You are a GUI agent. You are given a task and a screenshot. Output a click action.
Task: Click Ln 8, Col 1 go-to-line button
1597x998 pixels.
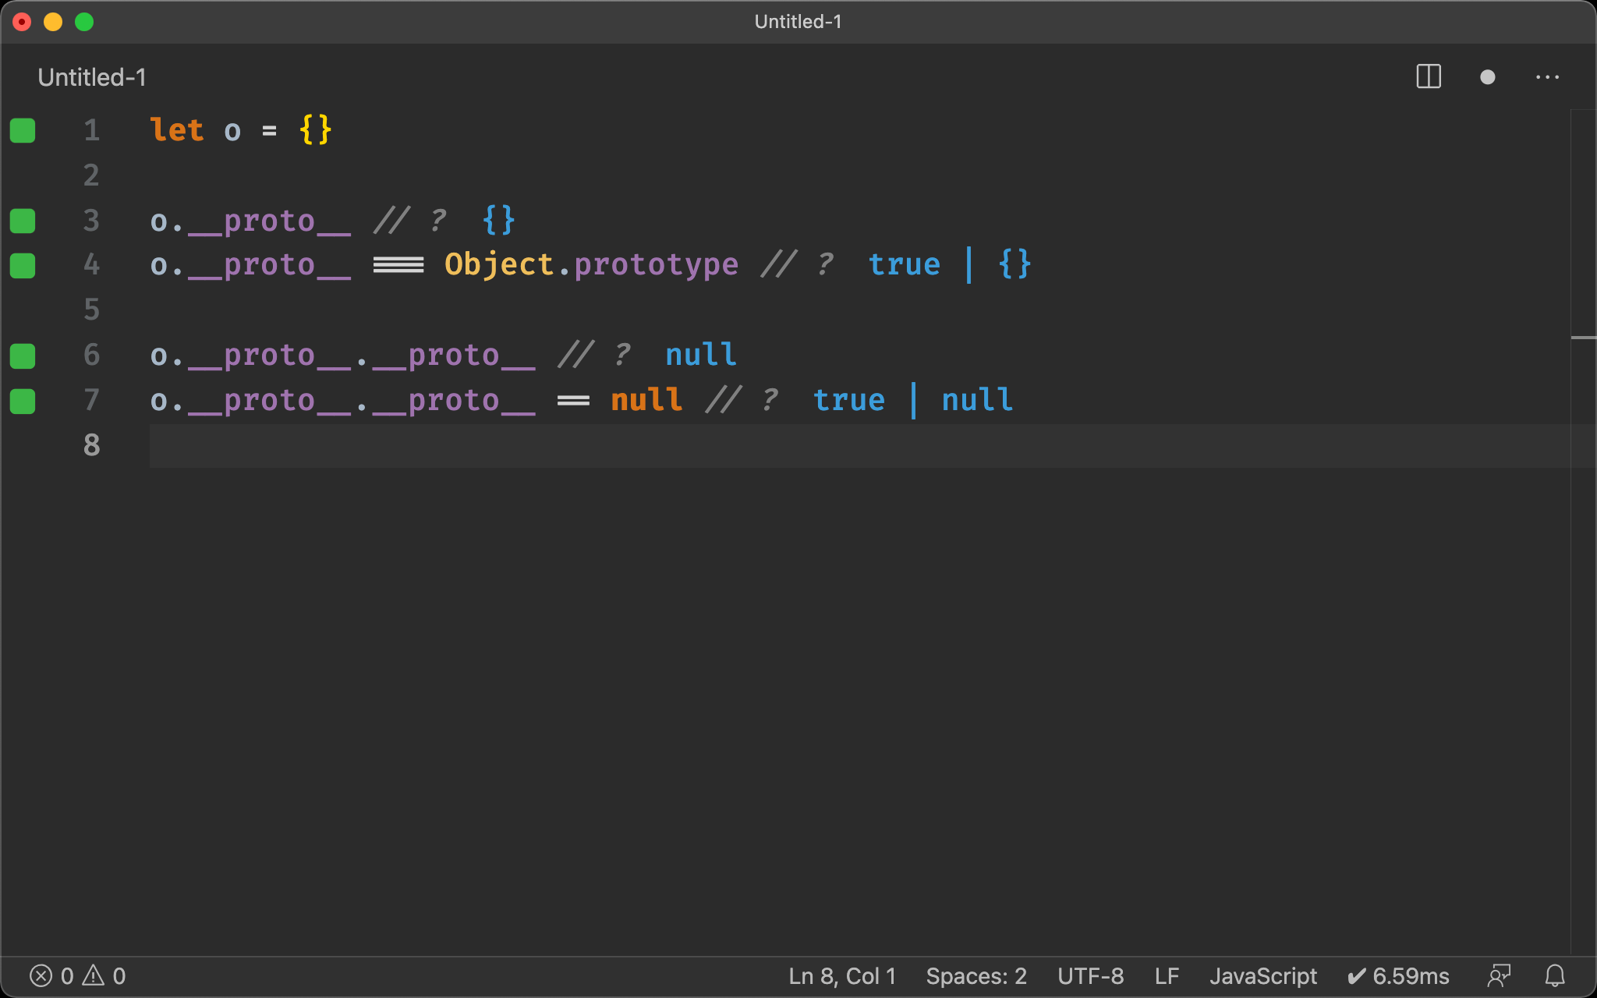click(x=841, y=975)
